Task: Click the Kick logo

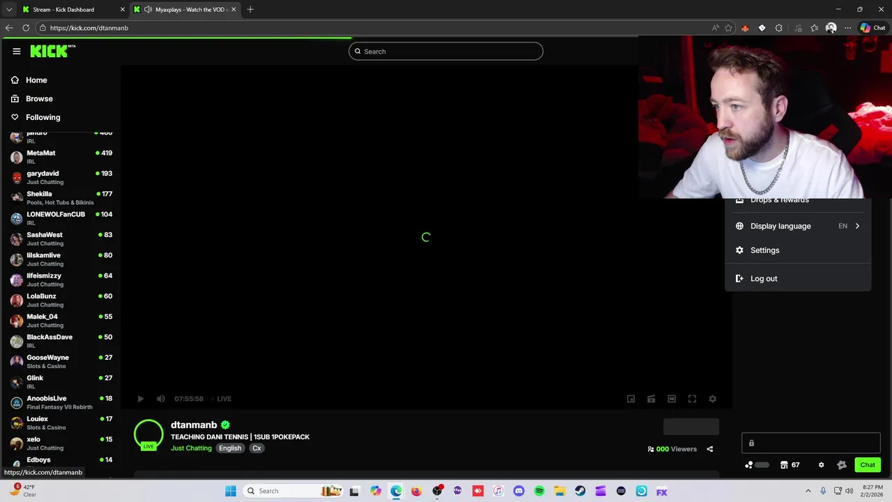Action: [x=52, y=51]
